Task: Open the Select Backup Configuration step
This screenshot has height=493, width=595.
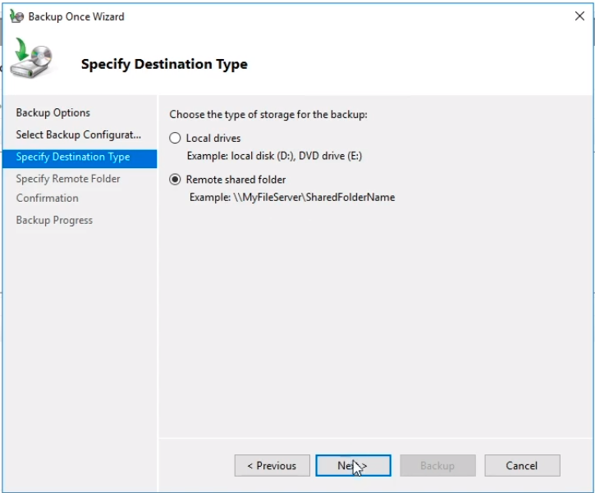Action: (x=79, y=135)
